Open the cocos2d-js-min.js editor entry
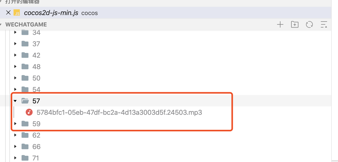 click(51, 13)
